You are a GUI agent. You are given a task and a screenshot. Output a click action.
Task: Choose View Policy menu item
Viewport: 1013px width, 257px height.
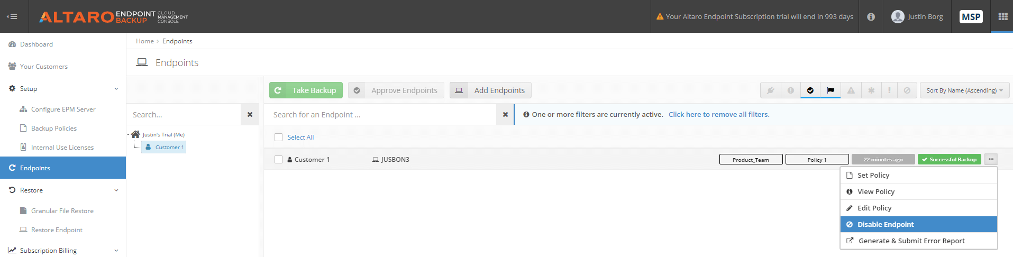click(919, 192)
